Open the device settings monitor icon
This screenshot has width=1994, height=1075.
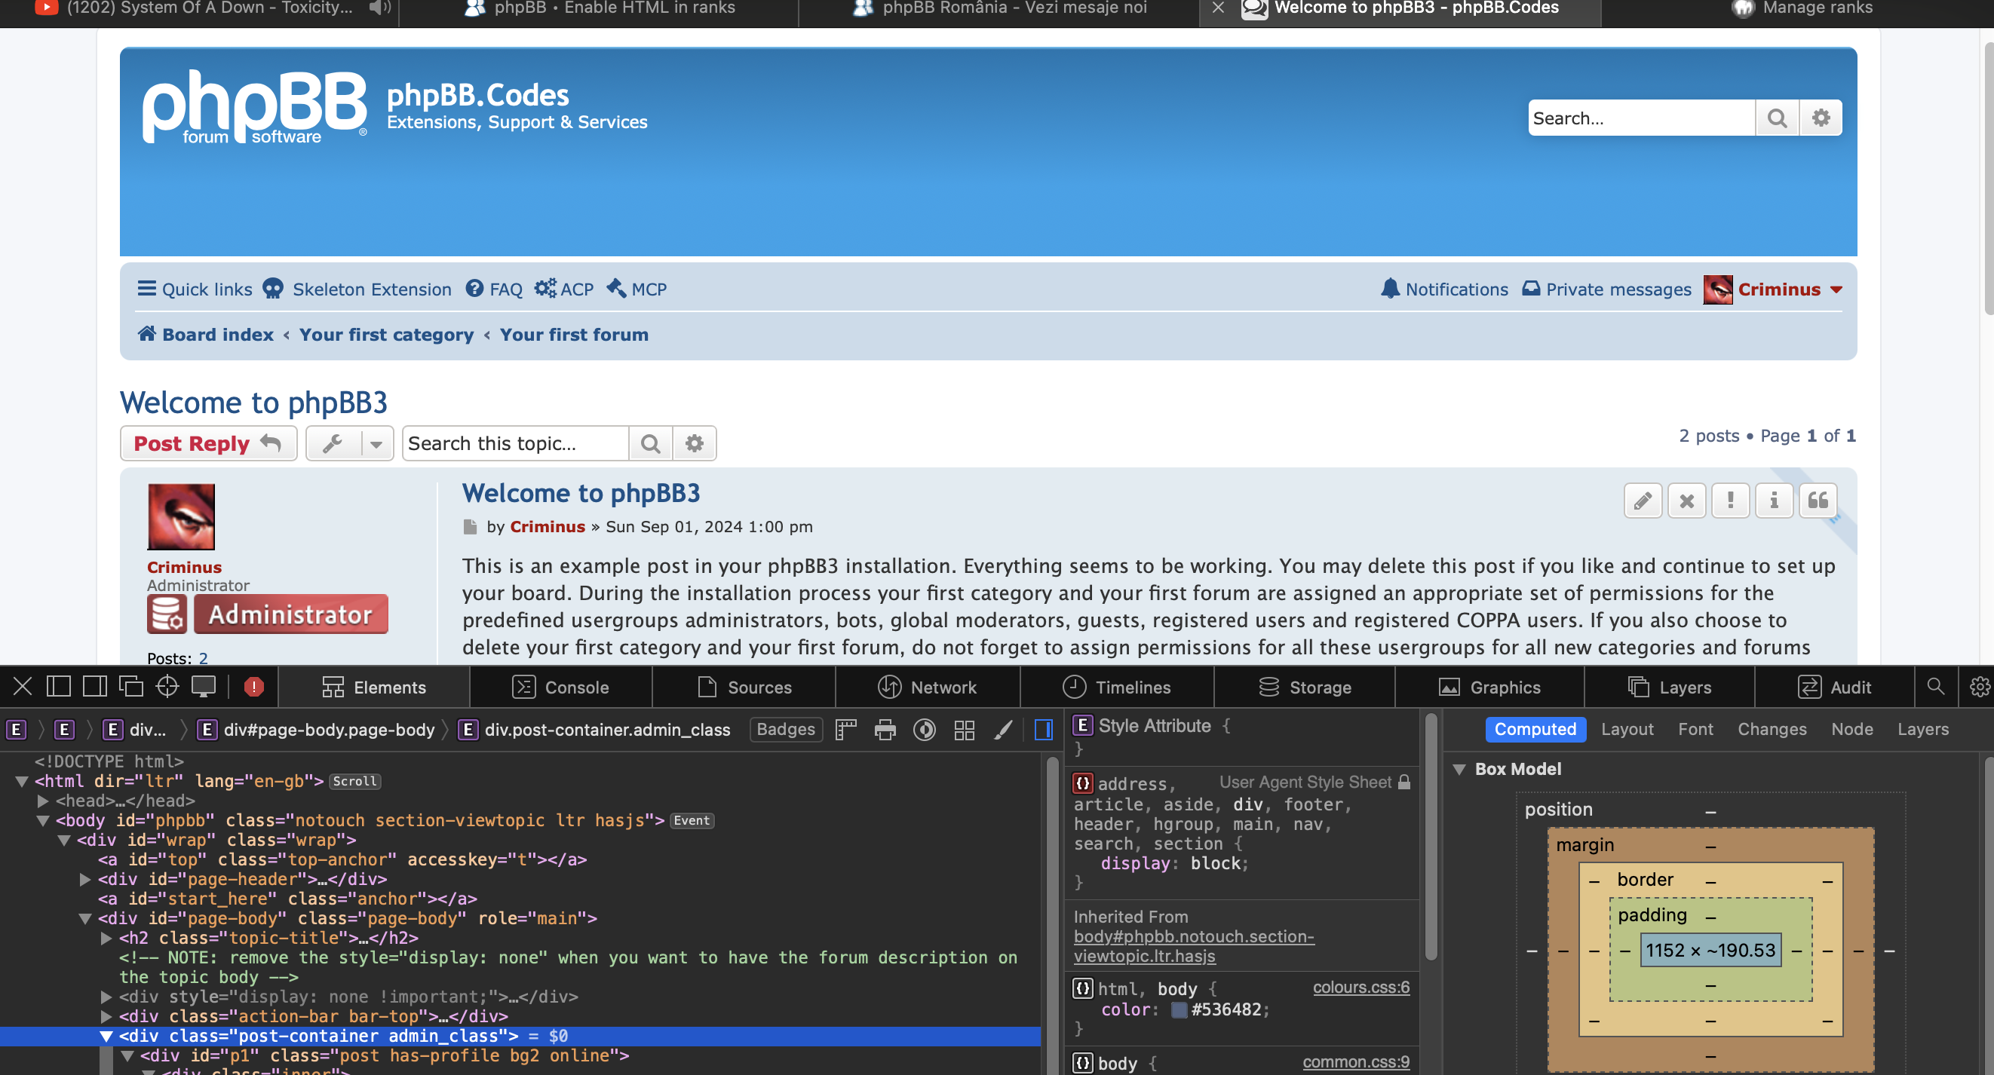pyautogui.click(x=204, y=687)
